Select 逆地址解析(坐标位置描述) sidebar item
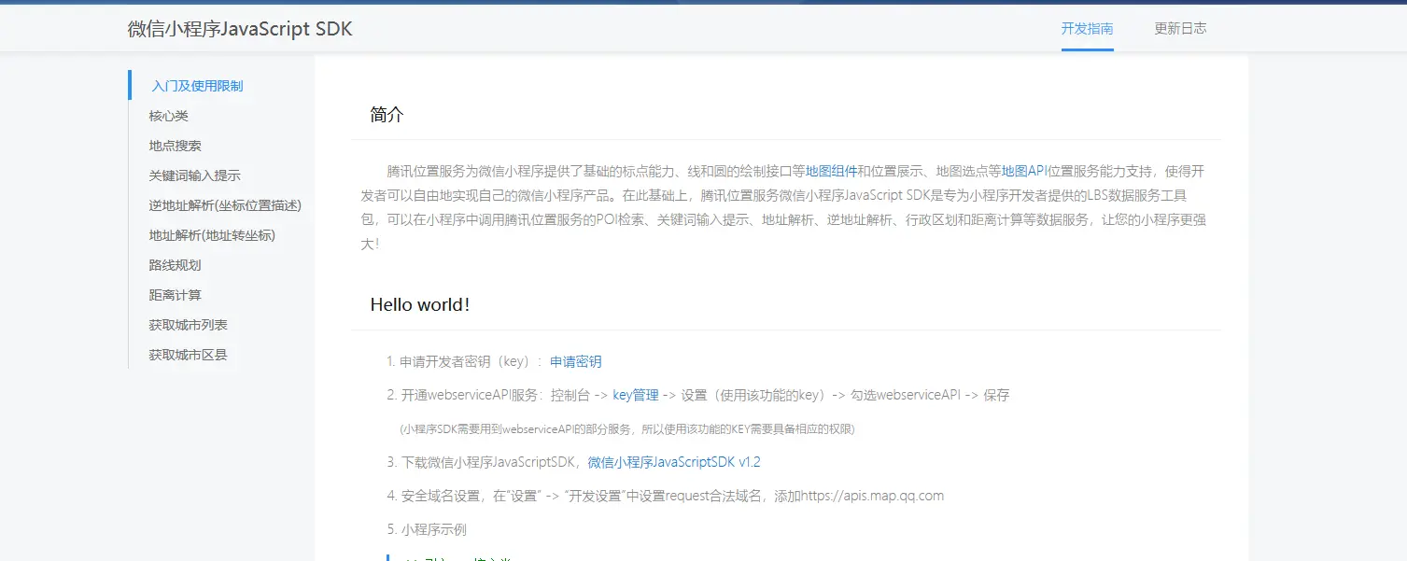 coord(225,205)
